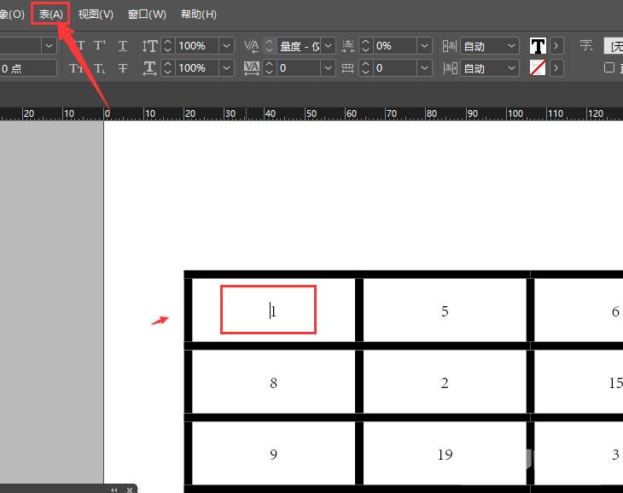Click the upper character spacing icon left of 自动
Screen dimensions: 623x493
450,46
